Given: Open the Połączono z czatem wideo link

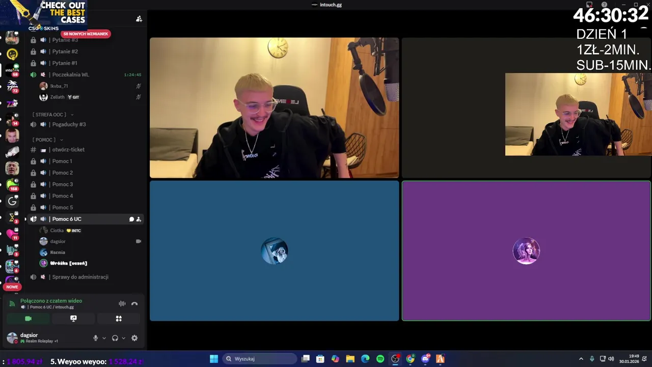Looking at the screenshot, I should [x=51, y=301].
